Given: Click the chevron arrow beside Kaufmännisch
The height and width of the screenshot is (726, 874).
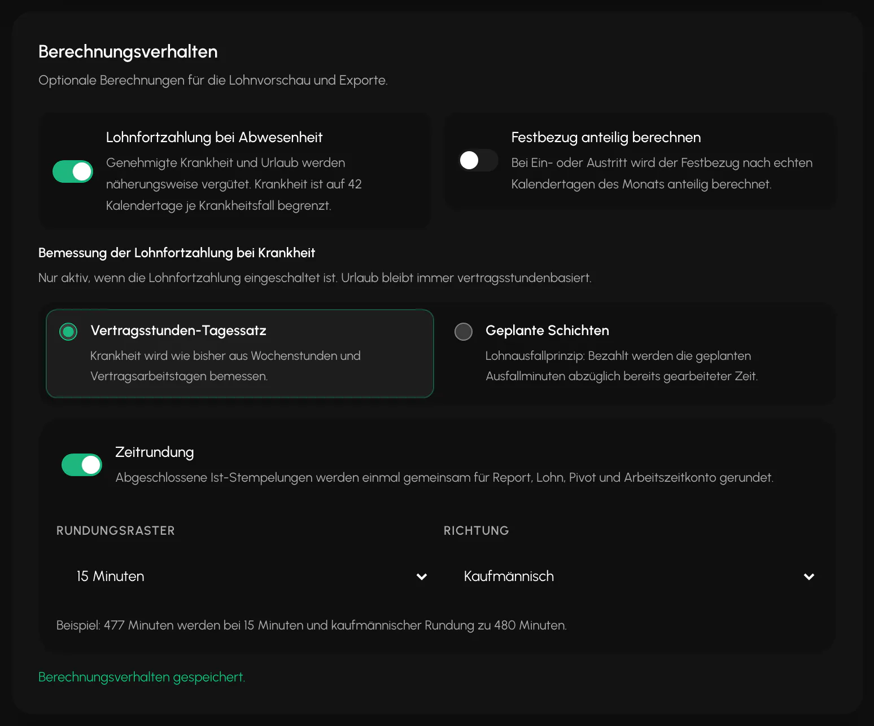Looking at the screenshot, I should 809,577.
